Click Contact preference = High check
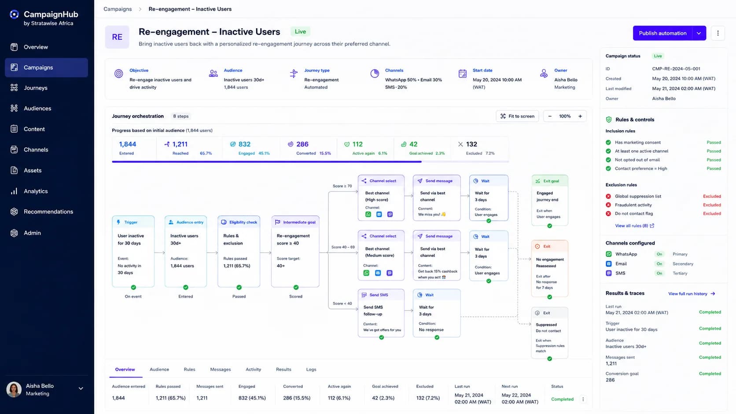 tap(608, 169)
